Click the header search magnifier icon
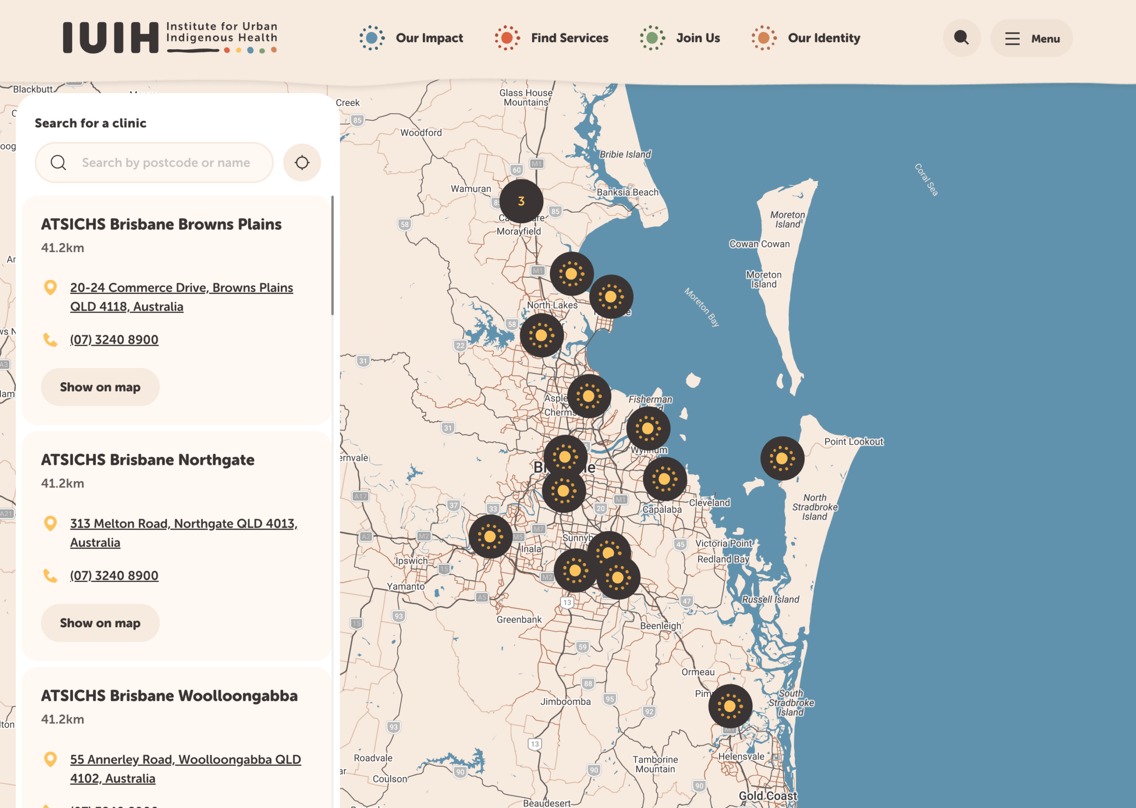This screenshot has height=808, width=1136. click(x=962, y=38)
